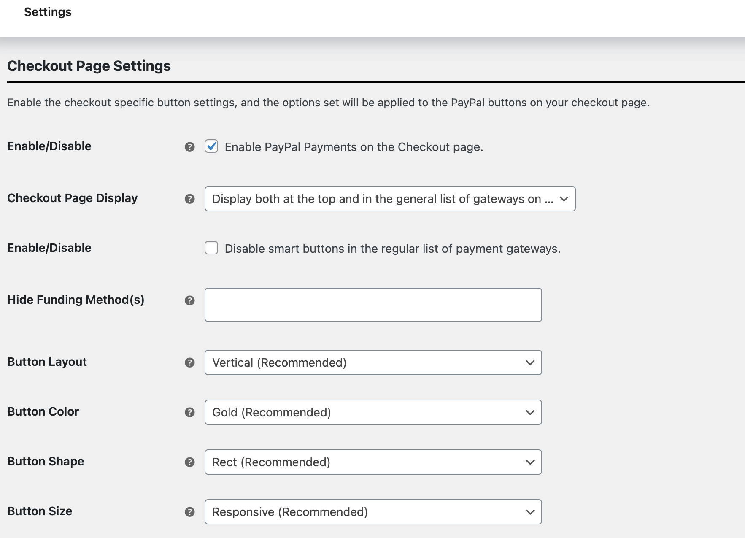This screenshot has height=538, width=745.
Task: Open the Button Color Gold dropdown
Action: pos(373,412)
